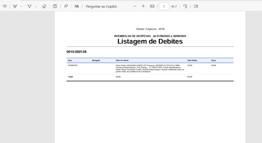Click the 'Data' column header
Screen dimensions: 262x143
pos(70,60)
